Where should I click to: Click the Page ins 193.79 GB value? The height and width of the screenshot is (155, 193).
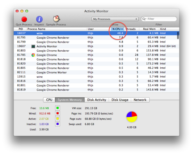click(99, 113)
